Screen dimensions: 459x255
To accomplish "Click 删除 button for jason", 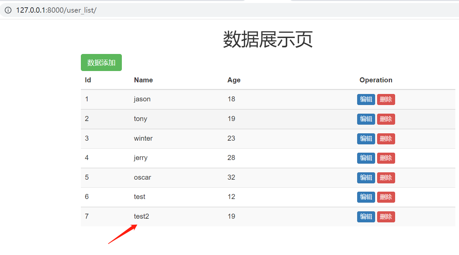I will coord(386,99).
